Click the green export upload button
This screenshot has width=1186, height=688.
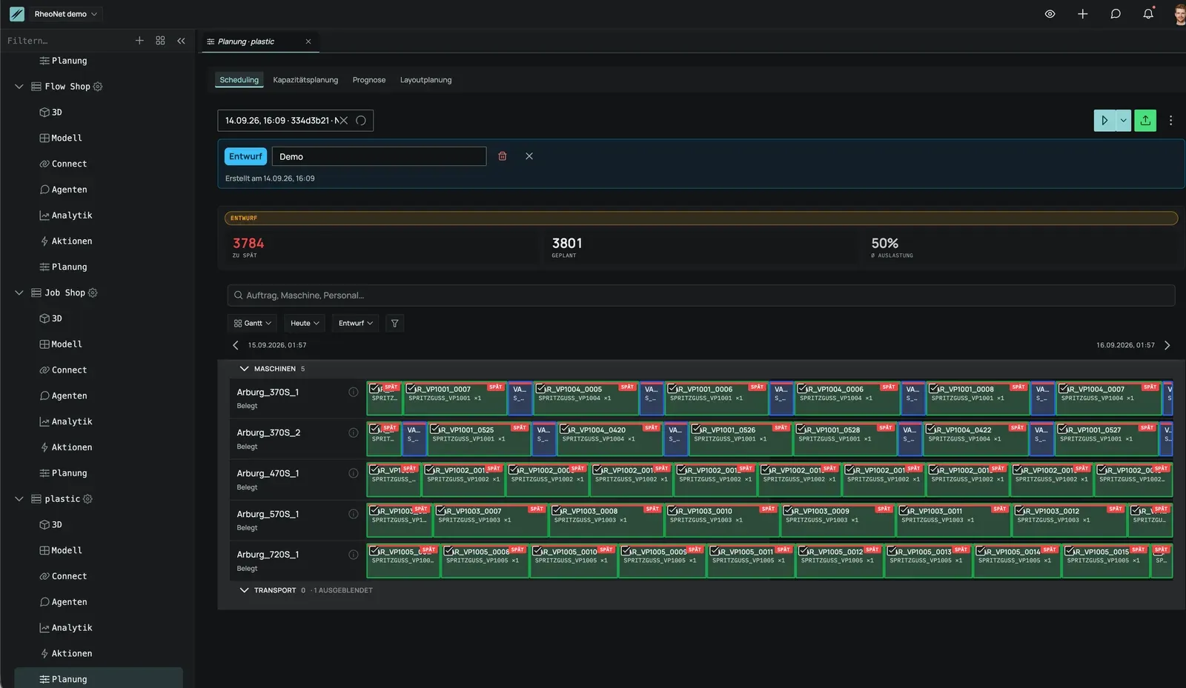coord(1145,120)
